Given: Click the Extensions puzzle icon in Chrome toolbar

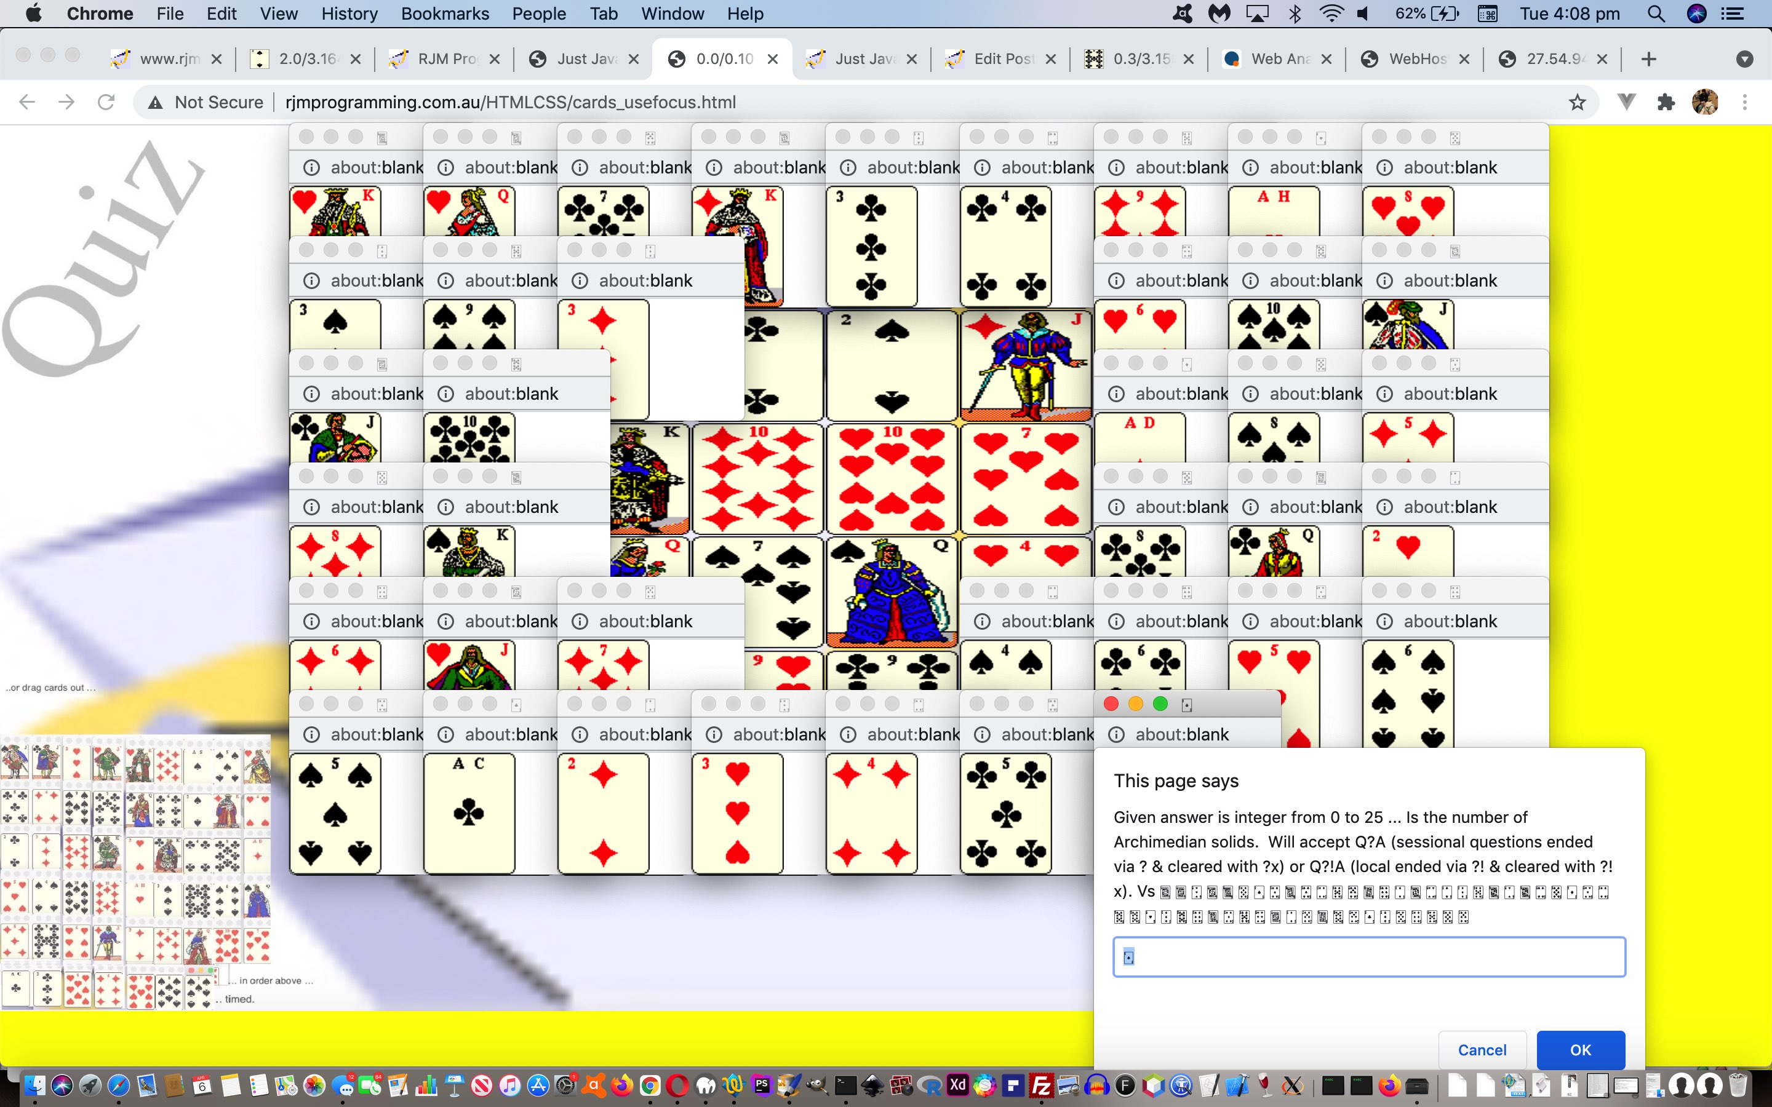Looking at the screenshot, I should pyautogui.click(x=1667, y=101).
